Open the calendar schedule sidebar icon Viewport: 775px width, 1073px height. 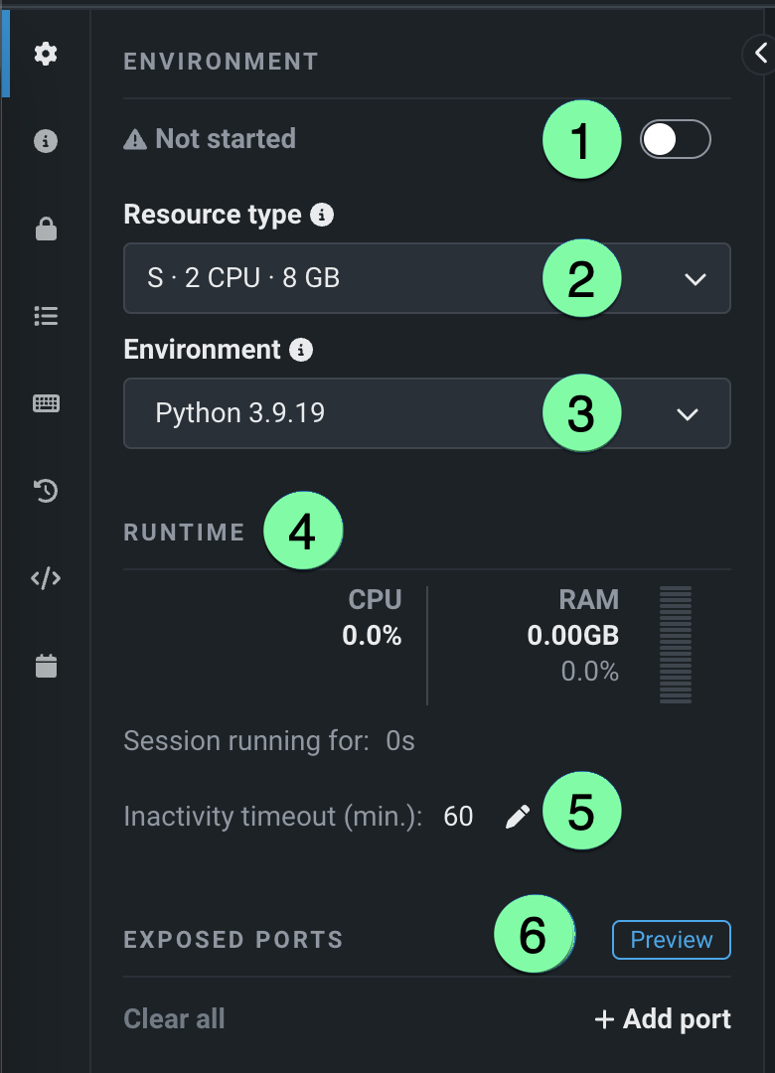(46, 666)
